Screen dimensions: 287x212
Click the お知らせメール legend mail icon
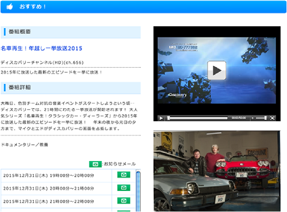pyautogui.click(x=95, y=164)
